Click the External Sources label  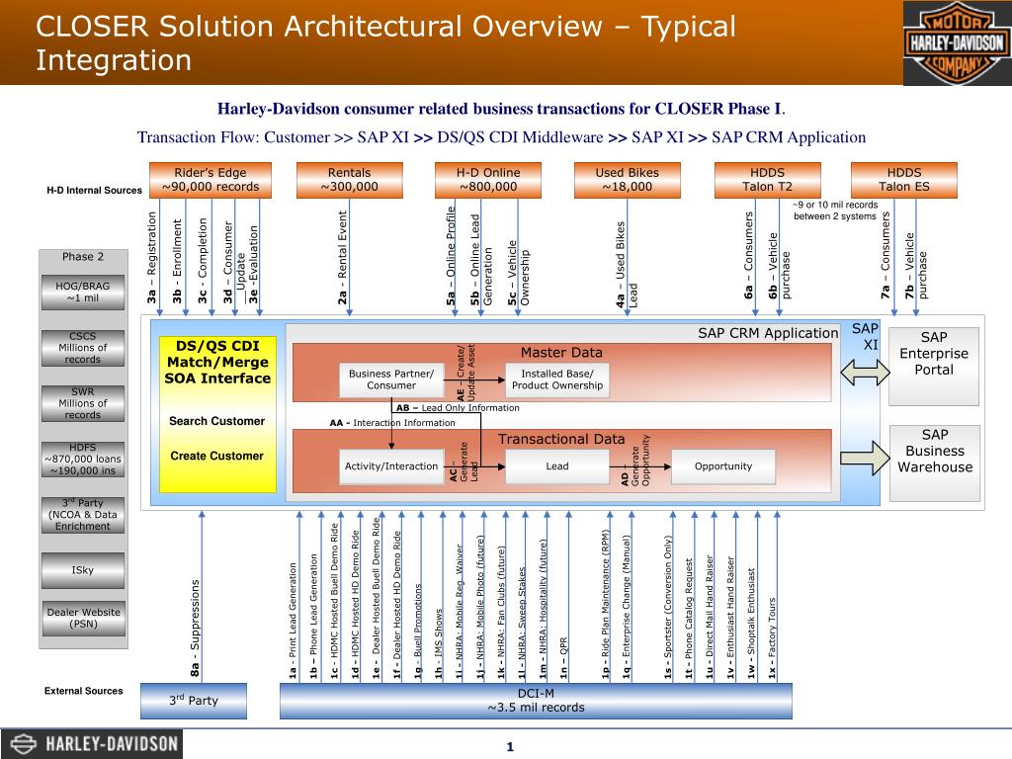point(83,691)
